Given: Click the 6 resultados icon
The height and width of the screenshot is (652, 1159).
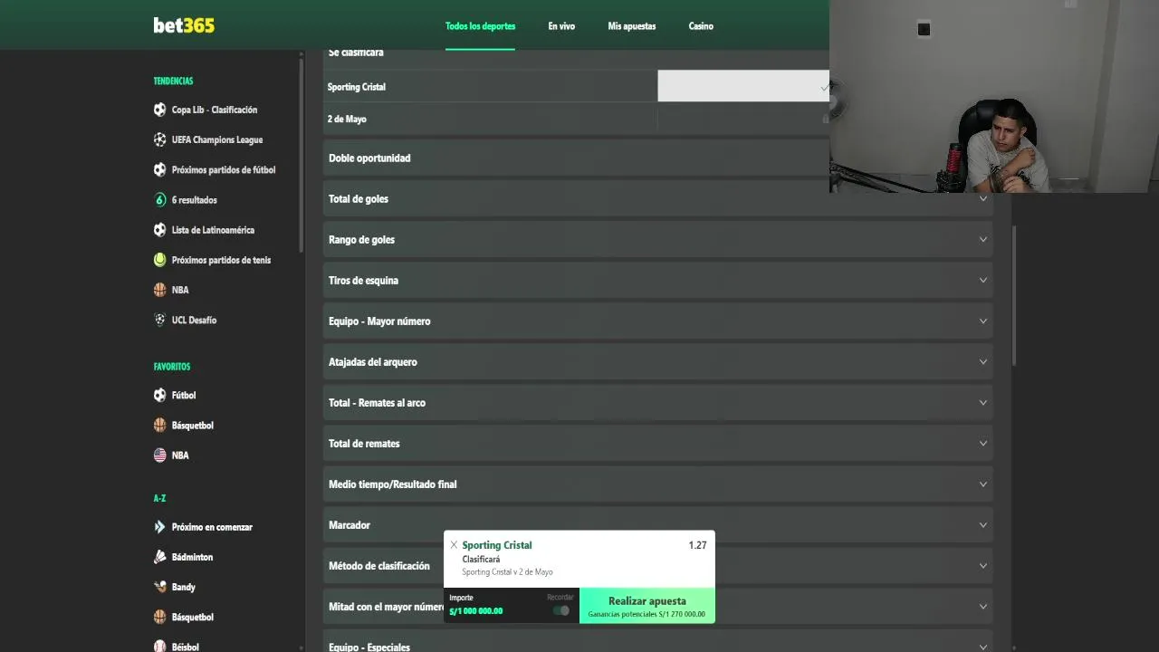Looking at the screenshot, I should [160, 199].
